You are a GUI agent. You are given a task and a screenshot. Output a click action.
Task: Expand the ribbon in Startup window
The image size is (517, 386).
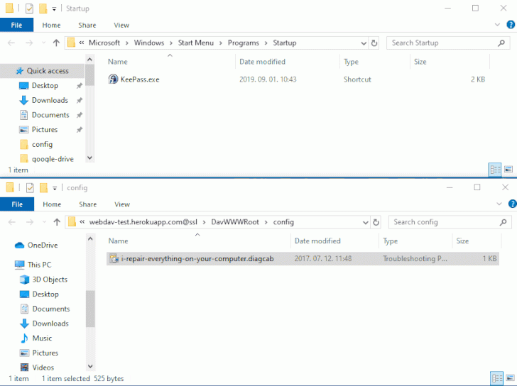point(498,25)
